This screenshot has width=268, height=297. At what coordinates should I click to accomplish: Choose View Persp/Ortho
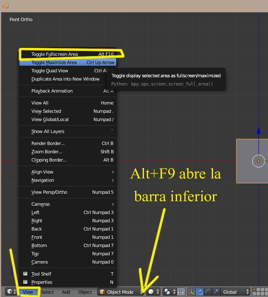(68, 192)
